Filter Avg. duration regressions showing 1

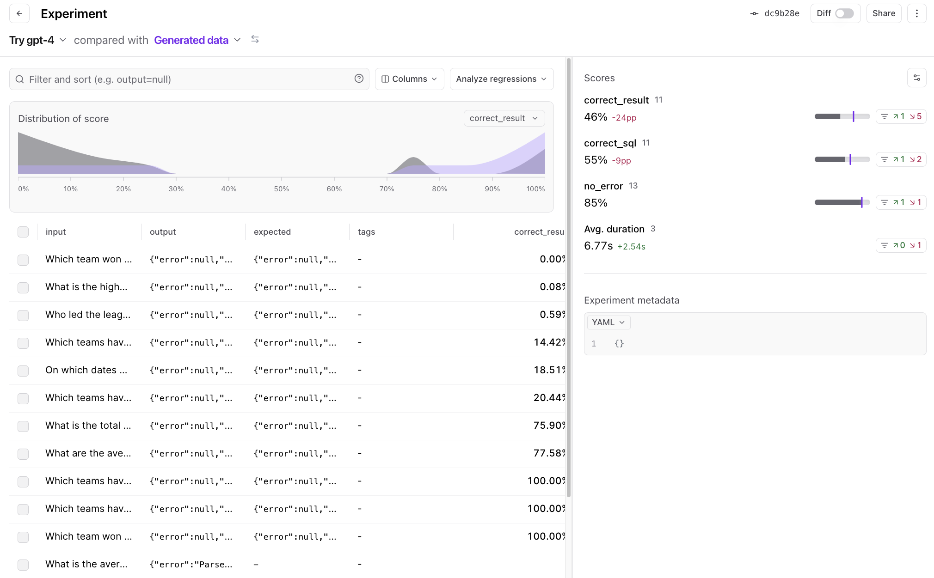pyautogui.click(x=916, y=245)
